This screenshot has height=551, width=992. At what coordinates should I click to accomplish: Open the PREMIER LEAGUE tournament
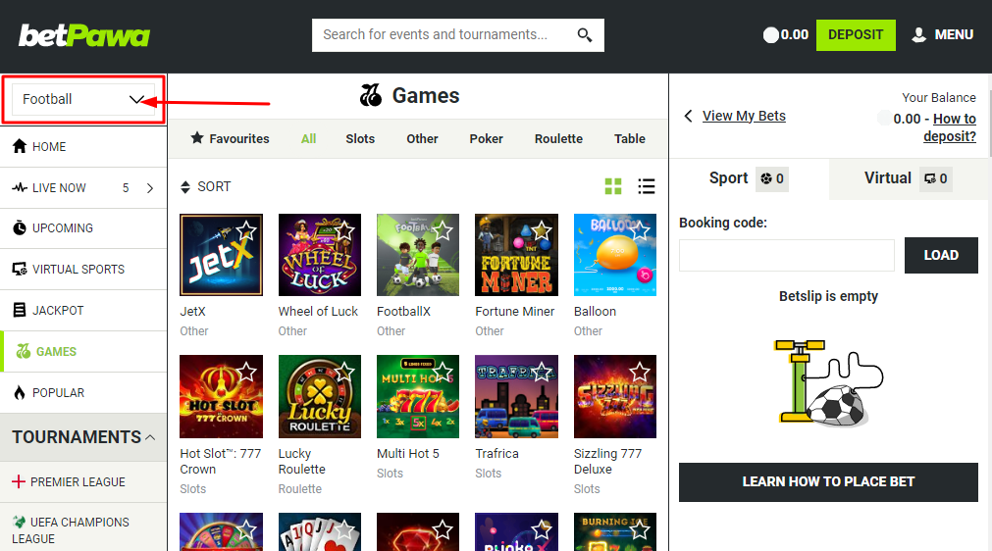point(83,482)
